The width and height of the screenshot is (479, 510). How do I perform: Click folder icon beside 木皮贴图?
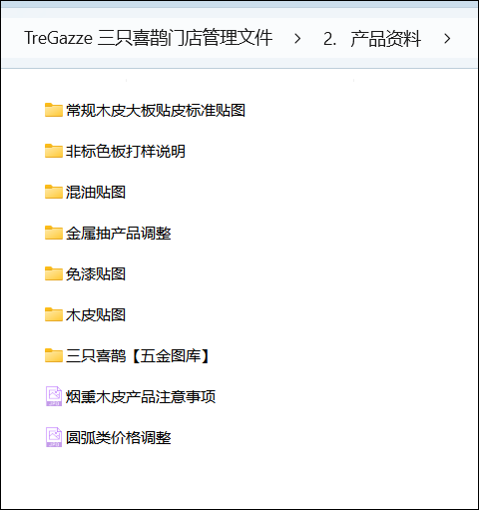[x=54, y=314]
